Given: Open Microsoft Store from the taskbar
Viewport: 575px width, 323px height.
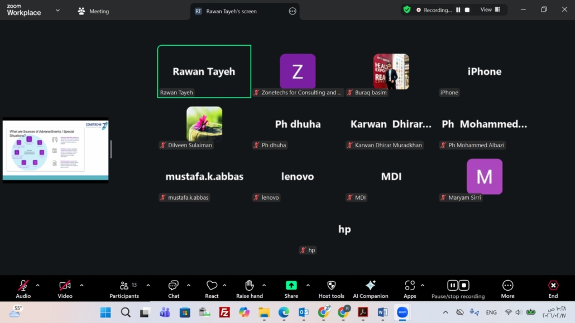Looking at the screenshot, I should (x=185, y=312).
